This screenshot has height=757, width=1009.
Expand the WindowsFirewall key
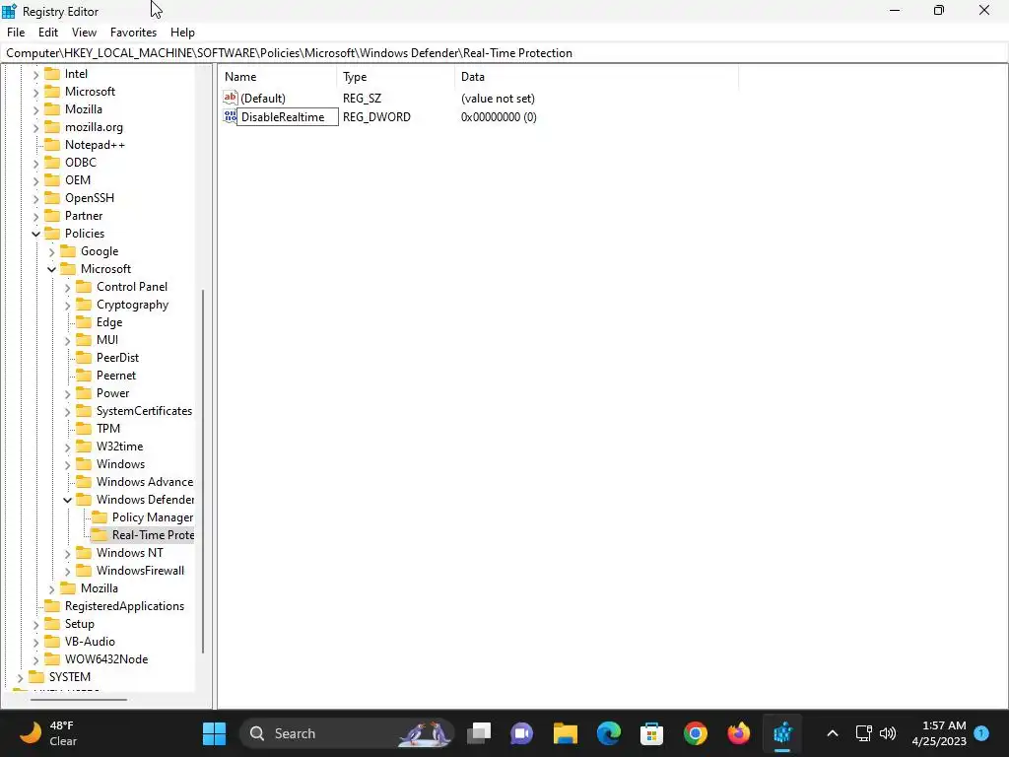pos(68,572)
